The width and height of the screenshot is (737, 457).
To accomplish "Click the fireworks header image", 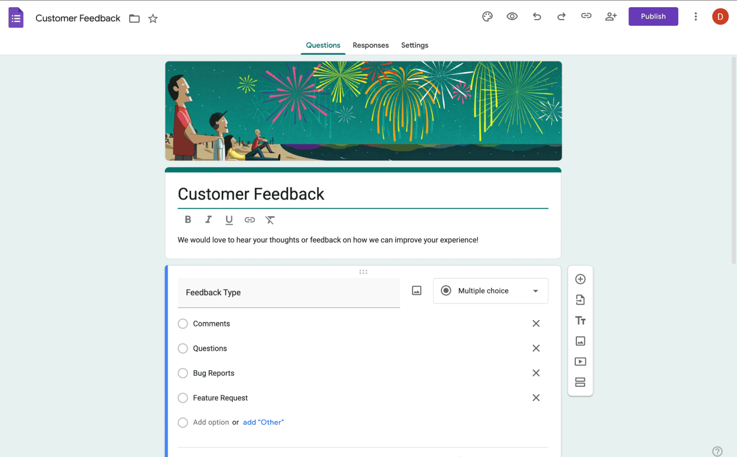I will coord(363,111).
